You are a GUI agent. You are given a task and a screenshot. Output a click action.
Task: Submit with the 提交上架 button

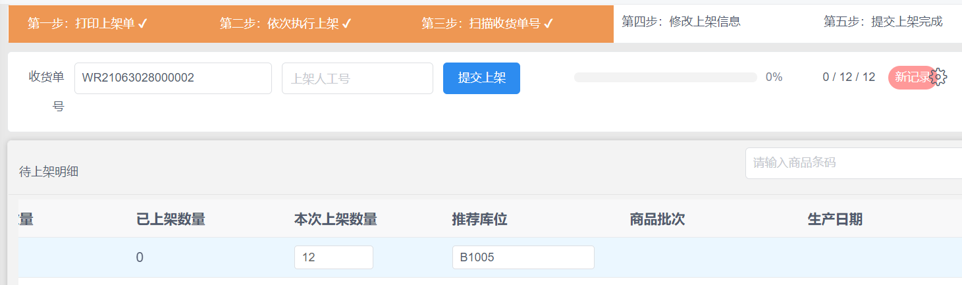click(x=481, y=78)
